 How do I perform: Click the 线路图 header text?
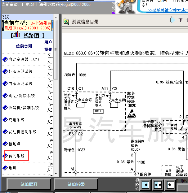[31, 36]
